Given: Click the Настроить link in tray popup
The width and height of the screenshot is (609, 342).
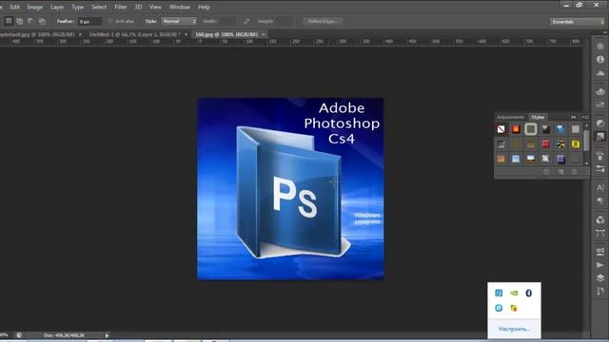Looking at the screenshot, I should pyautogui.click(x=514, y=329).
